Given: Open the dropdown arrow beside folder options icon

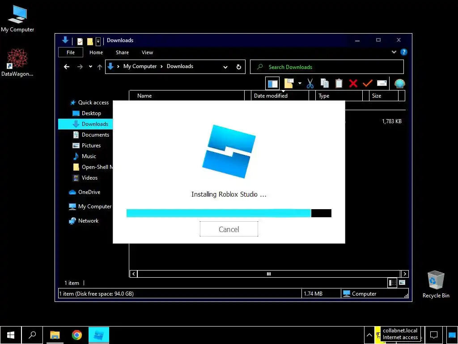Looking at the screenshot, I should pos(300,83).
